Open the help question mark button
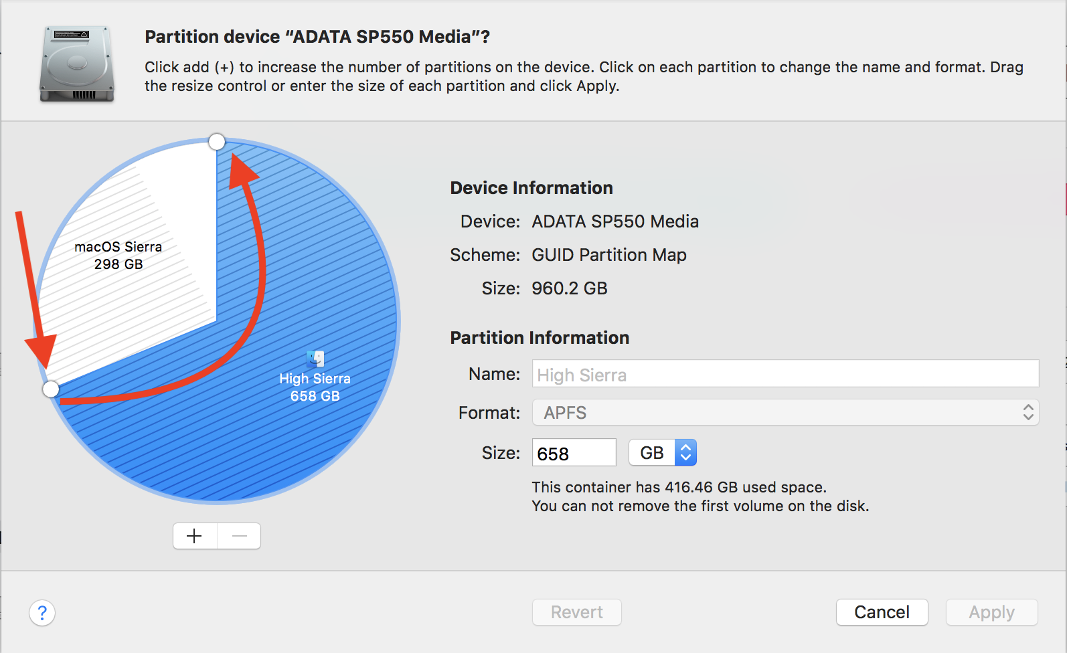1067x653 pixels. pos(42,612)
